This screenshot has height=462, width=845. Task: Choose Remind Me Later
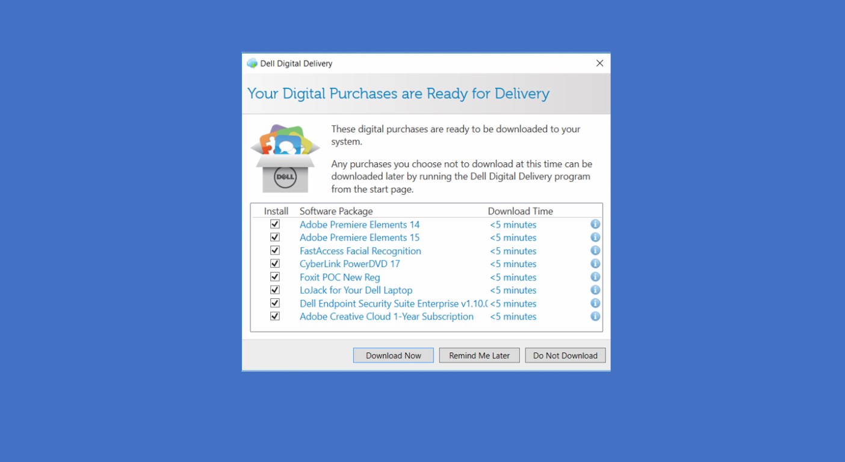coord(480,356)
